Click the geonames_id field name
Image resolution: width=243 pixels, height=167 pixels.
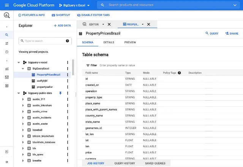click(93, 128)
